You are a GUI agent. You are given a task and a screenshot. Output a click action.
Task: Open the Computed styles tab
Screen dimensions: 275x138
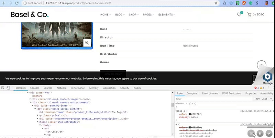click(192, 93)
